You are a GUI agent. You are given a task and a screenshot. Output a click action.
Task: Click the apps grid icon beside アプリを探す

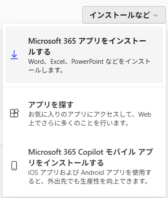click(x=14, y=113)
